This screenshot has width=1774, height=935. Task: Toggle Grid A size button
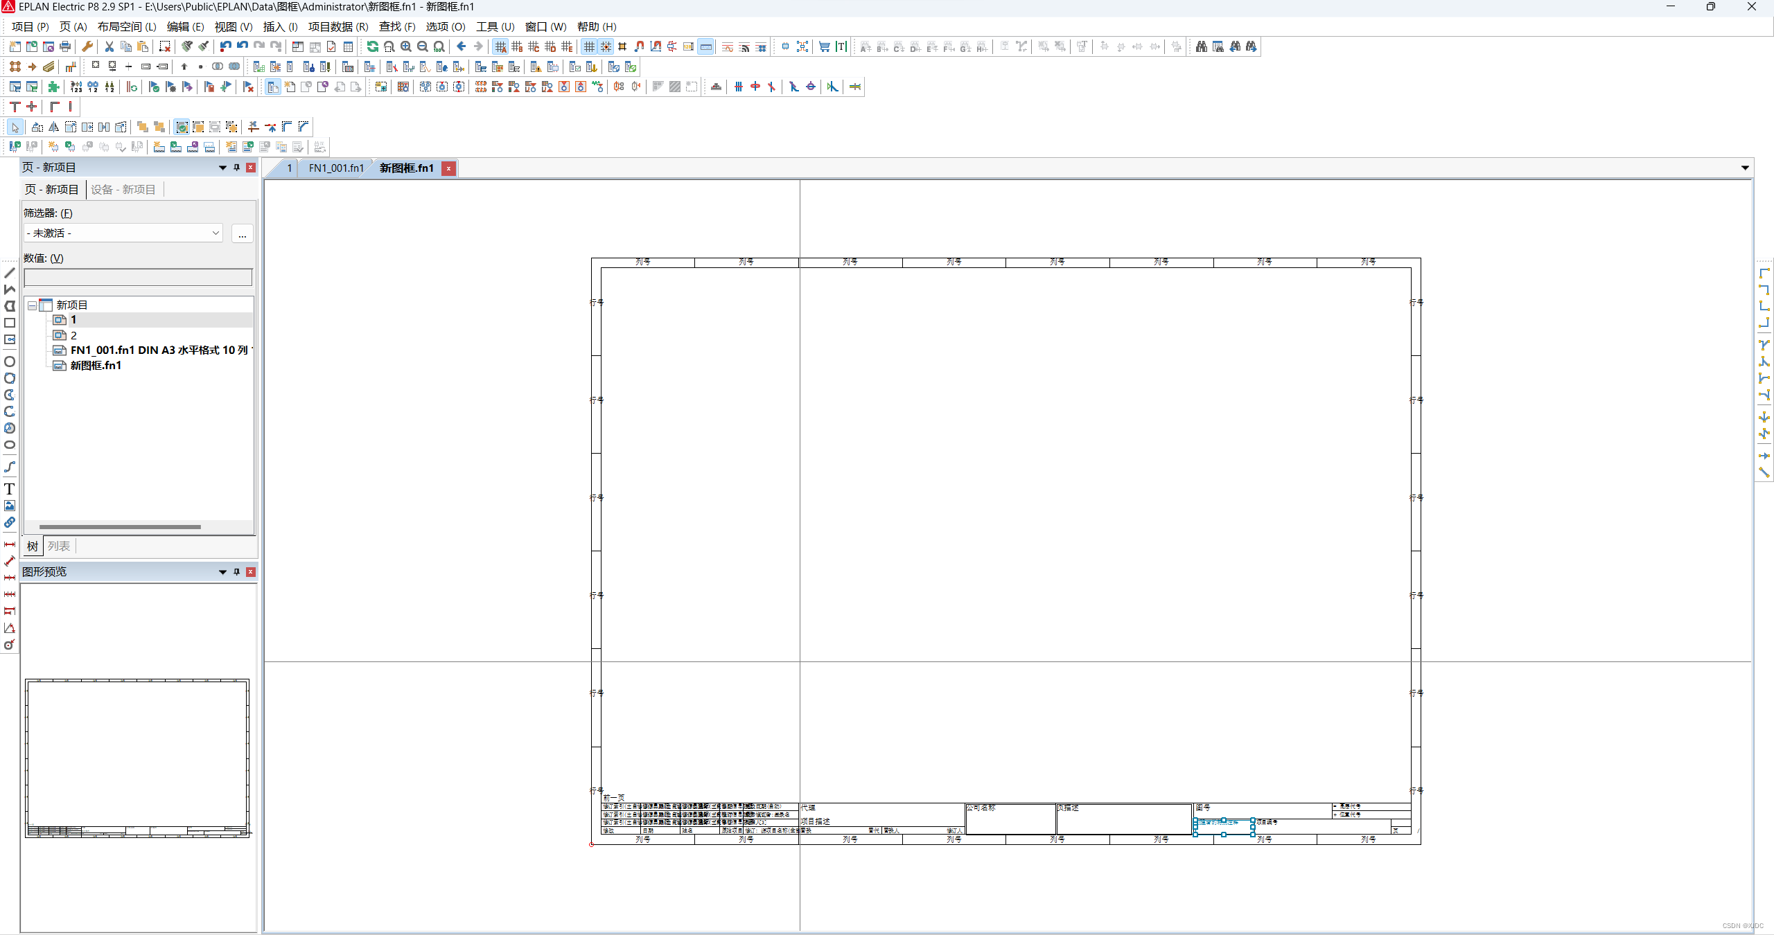click(x=500, y=46)
